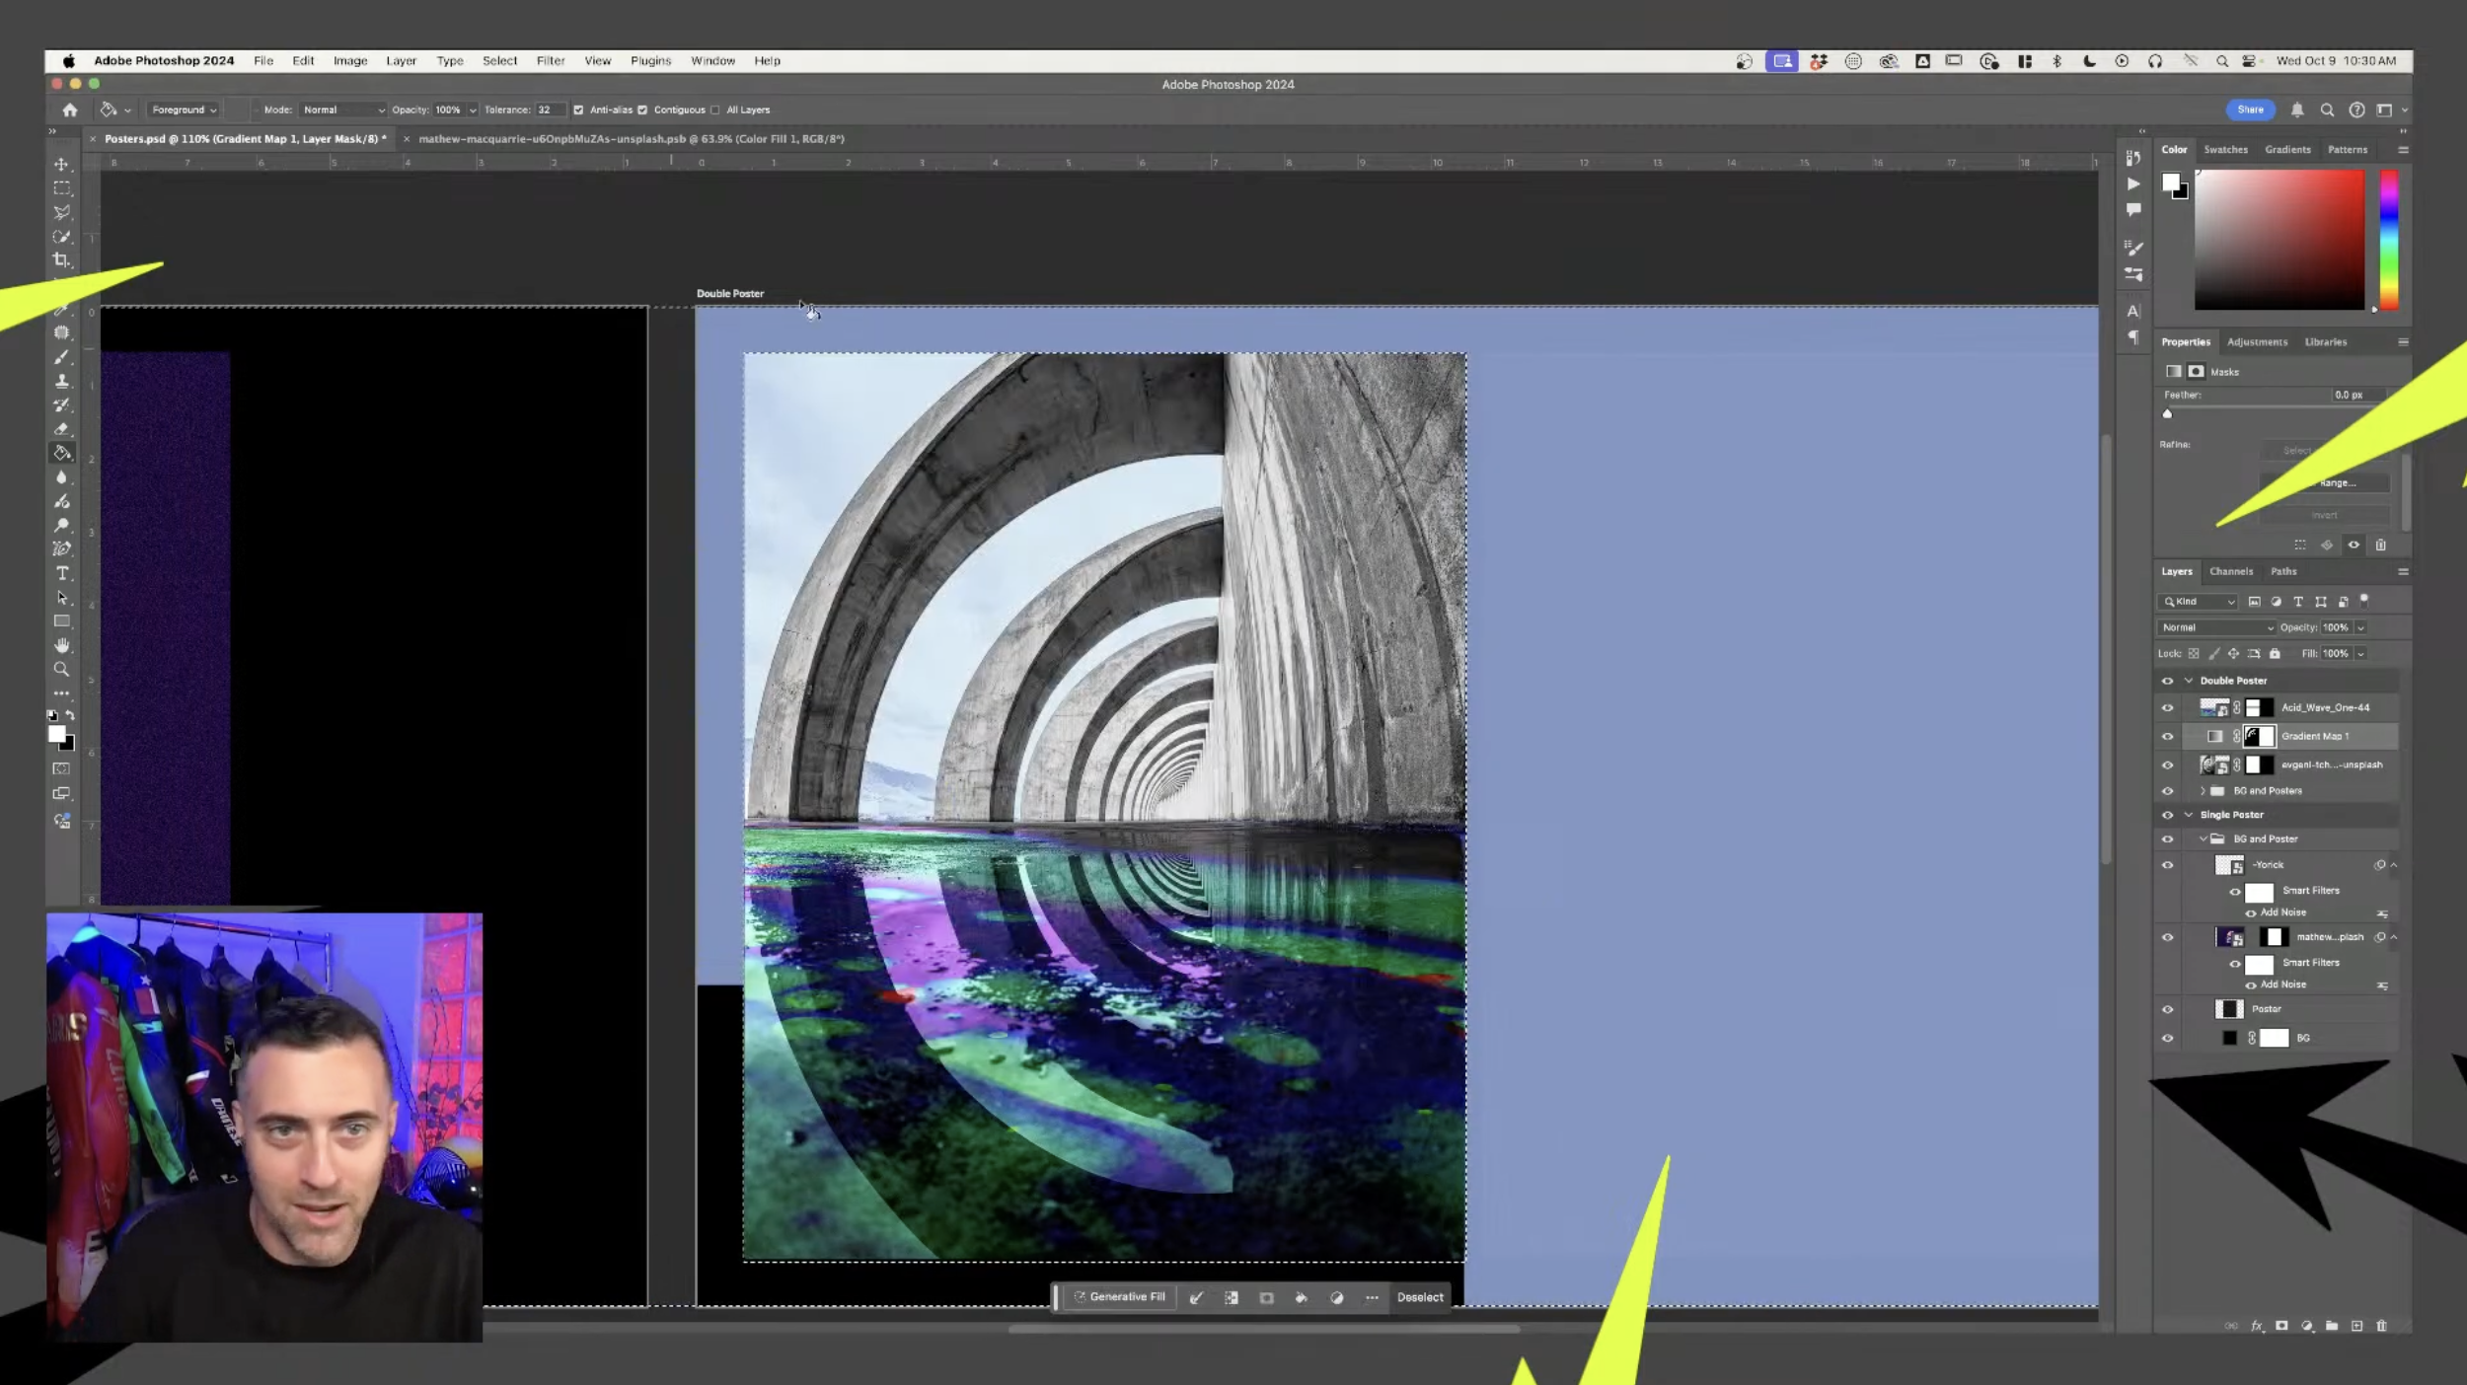Collapse the Double Poster layer group
2467x1385 pixels.
point(2189,681)
